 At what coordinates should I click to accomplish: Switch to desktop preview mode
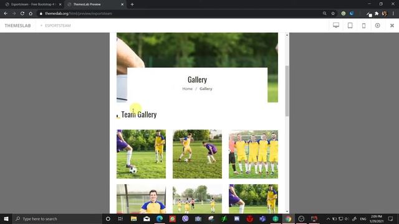pyautogui.click(x=336, y=26)
